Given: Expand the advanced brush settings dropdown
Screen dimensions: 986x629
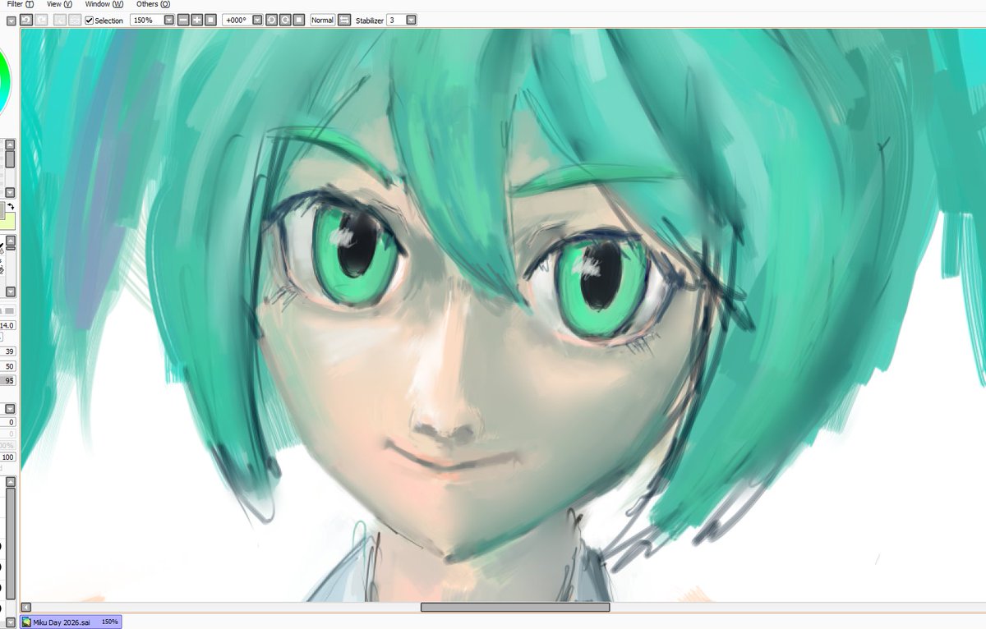Looking at the screenshot, I should tap(11, 408).
